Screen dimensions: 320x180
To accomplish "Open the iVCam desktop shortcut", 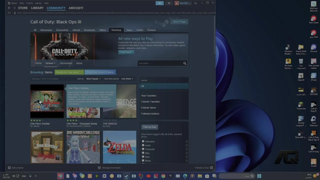I will [313, 77].
